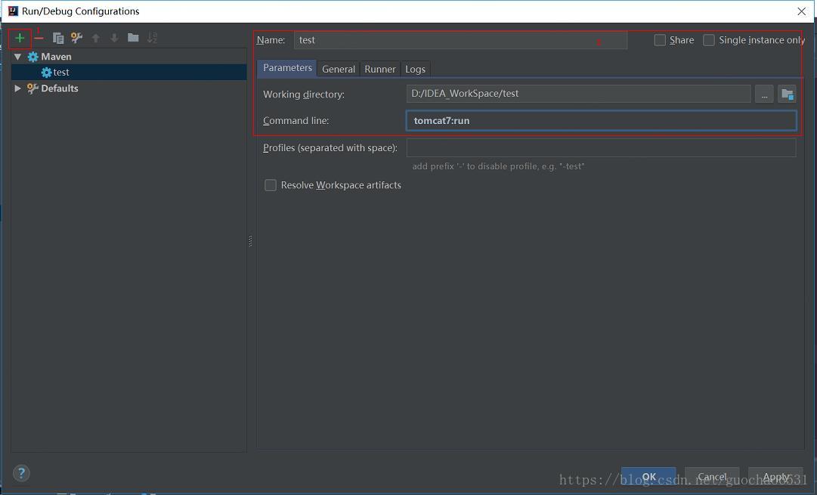Click the 'Working directory:' label

[304, 94]
